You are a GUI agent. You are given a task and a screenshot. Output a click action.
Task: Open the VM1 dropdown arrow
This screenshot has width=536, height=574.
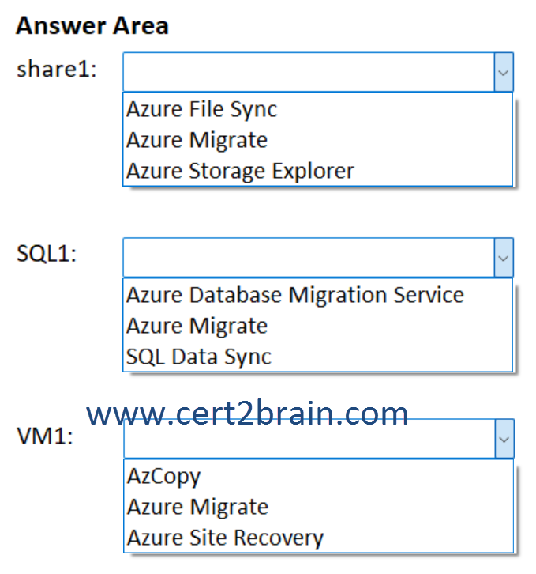(504, 439)
